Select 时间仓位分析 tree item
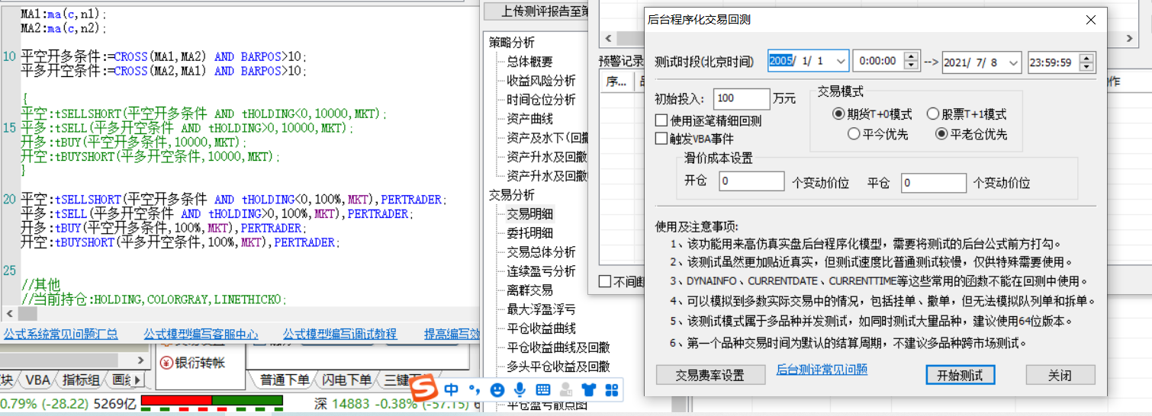 coord(541,100)
